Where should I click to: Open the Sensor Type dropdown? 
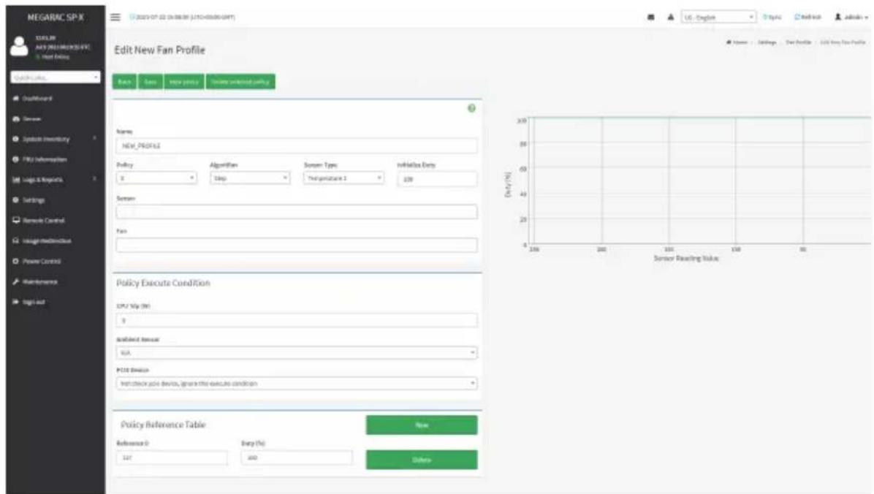click(x=343, y=178)
